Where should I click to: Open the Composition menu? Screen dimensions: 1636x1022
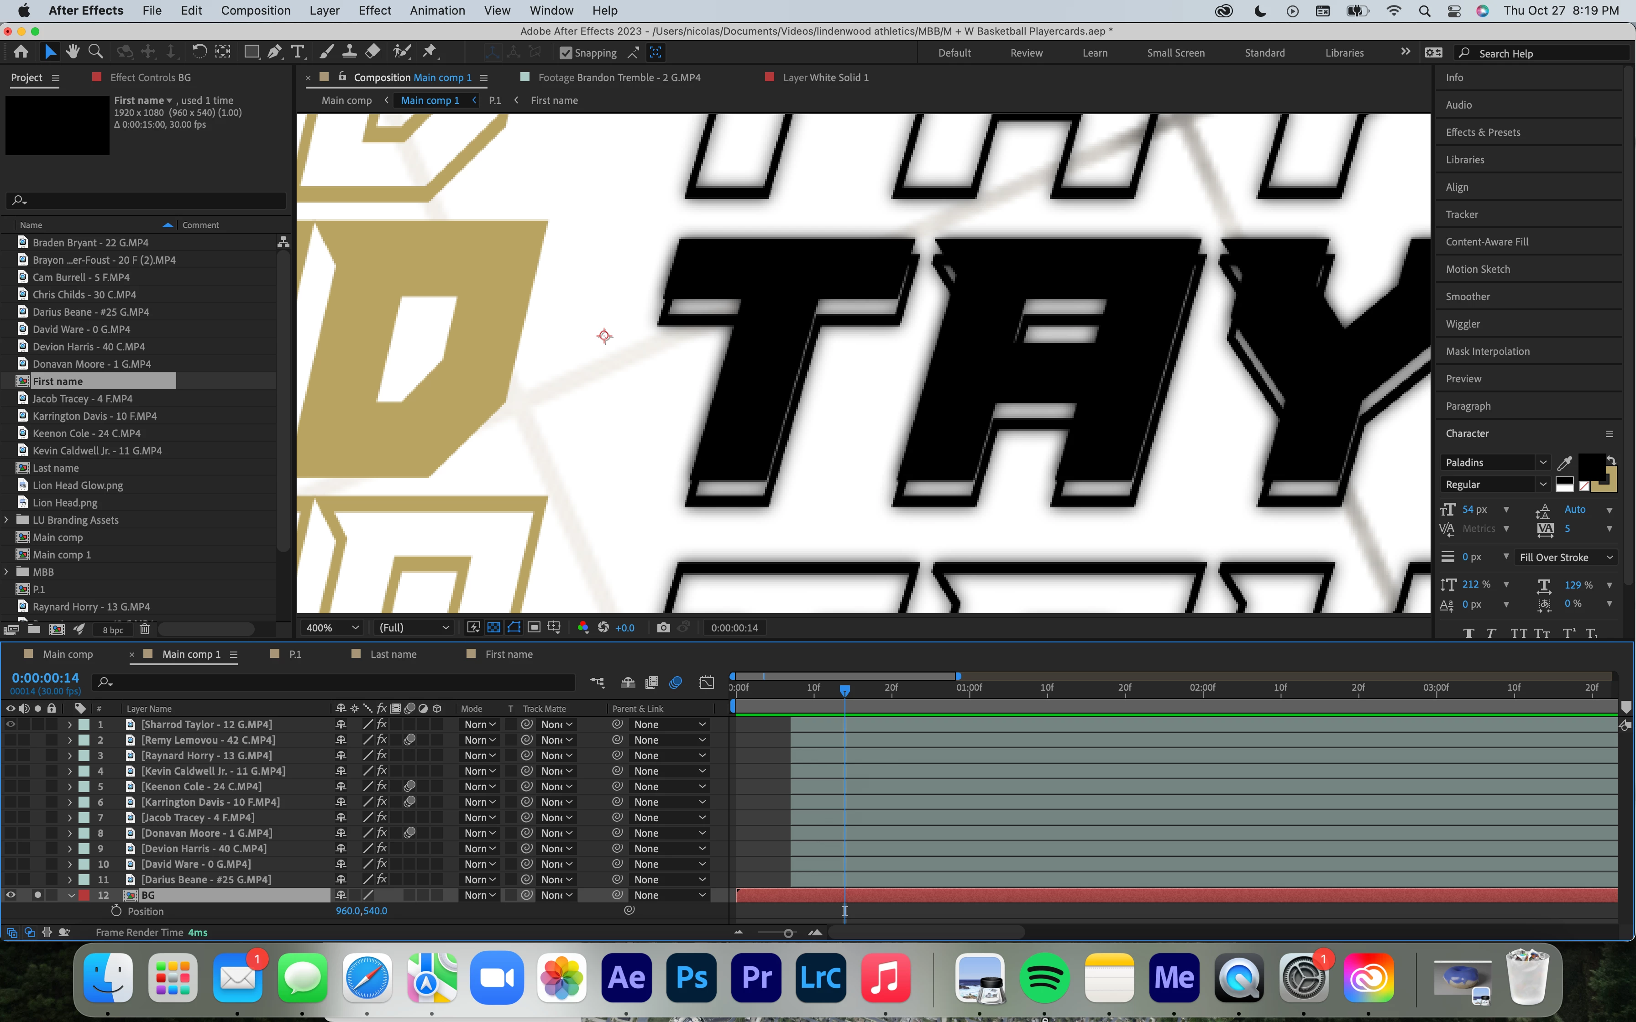(256, 10)
